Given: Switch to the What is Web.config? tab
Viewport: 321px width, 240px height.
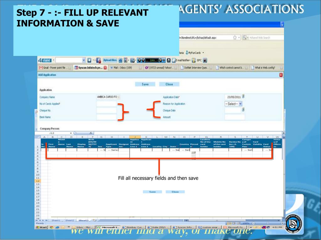Looking at the screenshot, I should pyautogui.click(x=267, y=67).
